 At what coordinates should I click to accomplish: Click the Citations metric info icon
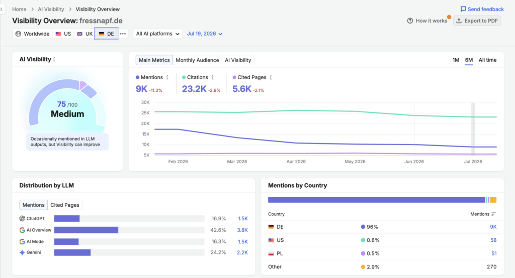213,77
